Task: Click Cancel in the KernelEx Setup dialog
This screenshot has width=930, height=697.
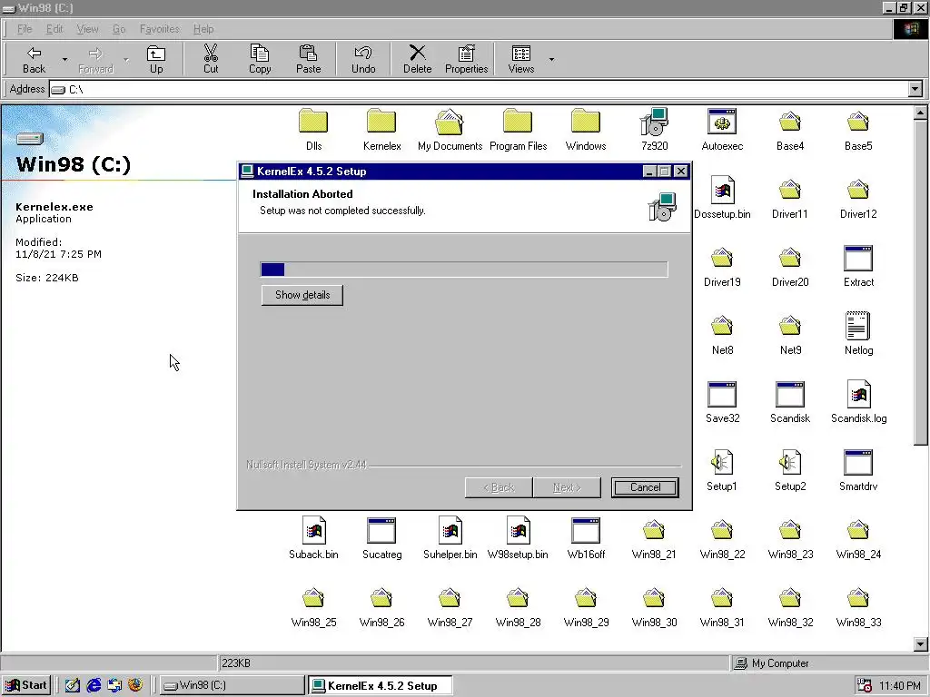Action: pyautogui.click(x=645, y=487)
